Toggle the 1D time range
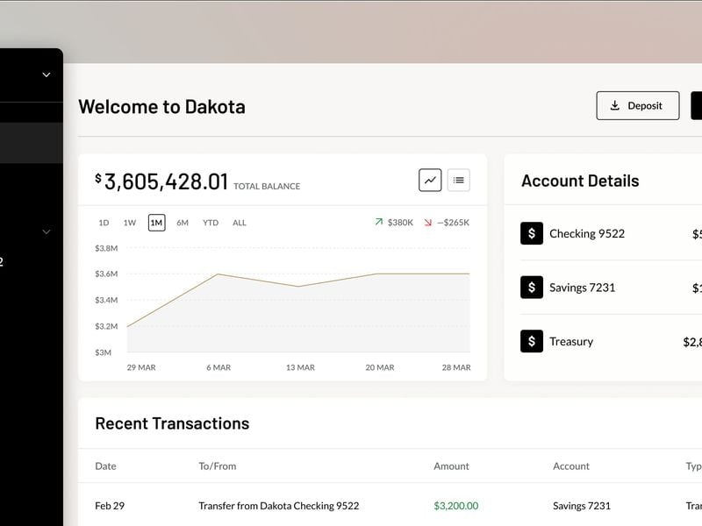This screenshot has width=702, height=526. tap(104, 223)
